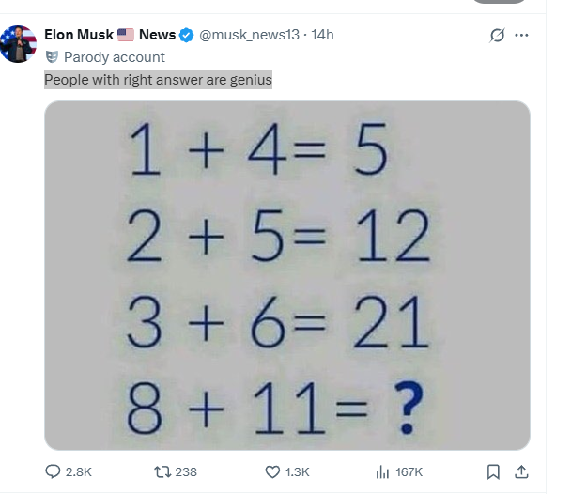Screen dimensions: 571x494
Task: Like the post with the heart icon
Action: [x=274, y=471]
